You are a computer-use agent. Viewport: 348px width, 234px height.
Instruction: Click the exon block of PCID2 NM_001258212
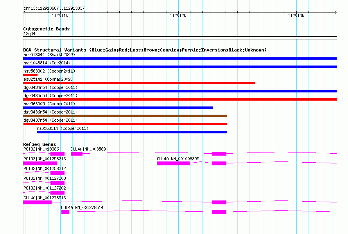57,173
